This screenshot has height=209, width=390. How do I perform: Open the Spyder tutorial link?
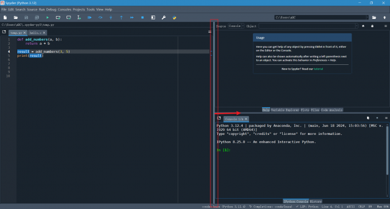pyautogui.click(x=318, y=69)
